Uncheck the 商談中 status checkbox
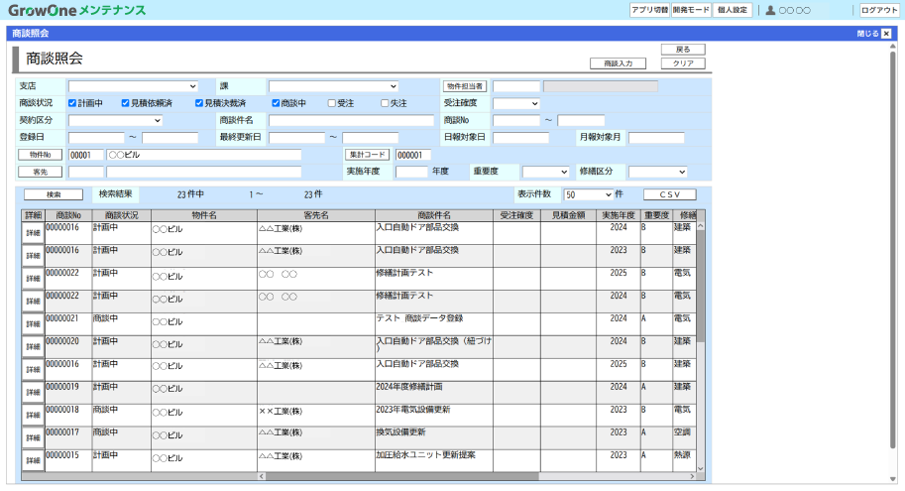The image size is (905, 491). (276, 103)
